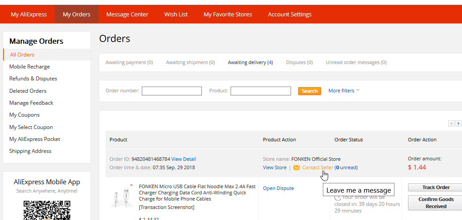Open the Message Center tab

(x=127, y=14)
